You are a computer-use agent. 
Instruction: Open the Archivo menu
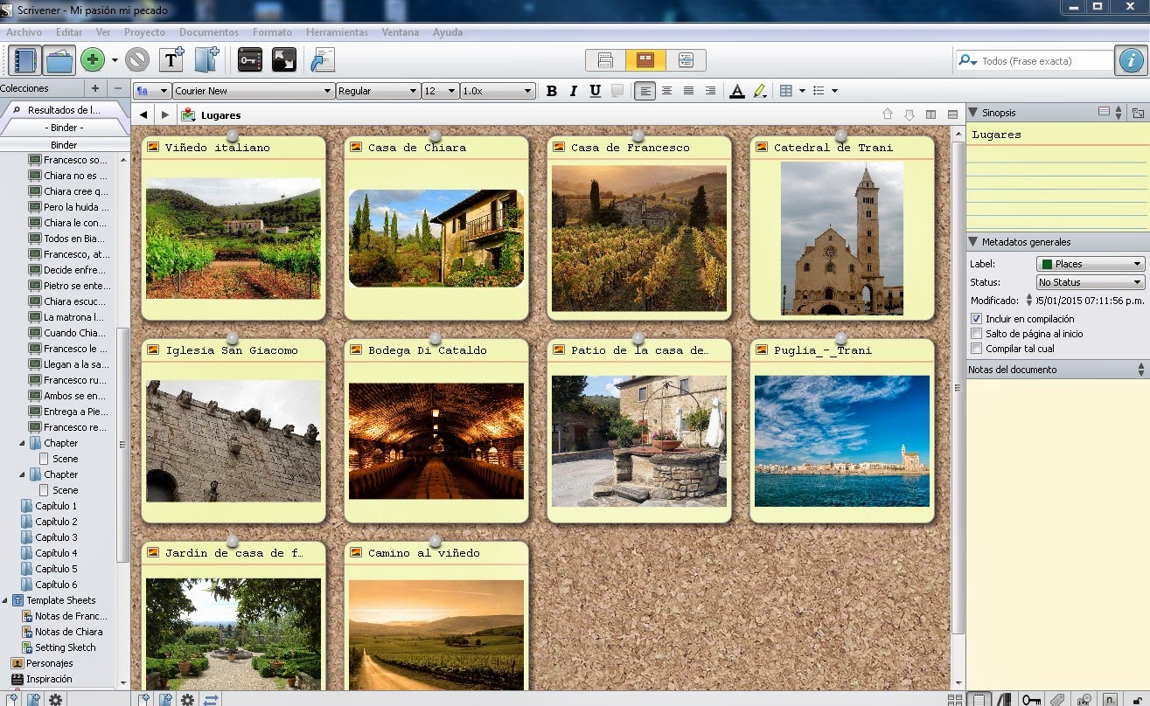click(24, 32)
